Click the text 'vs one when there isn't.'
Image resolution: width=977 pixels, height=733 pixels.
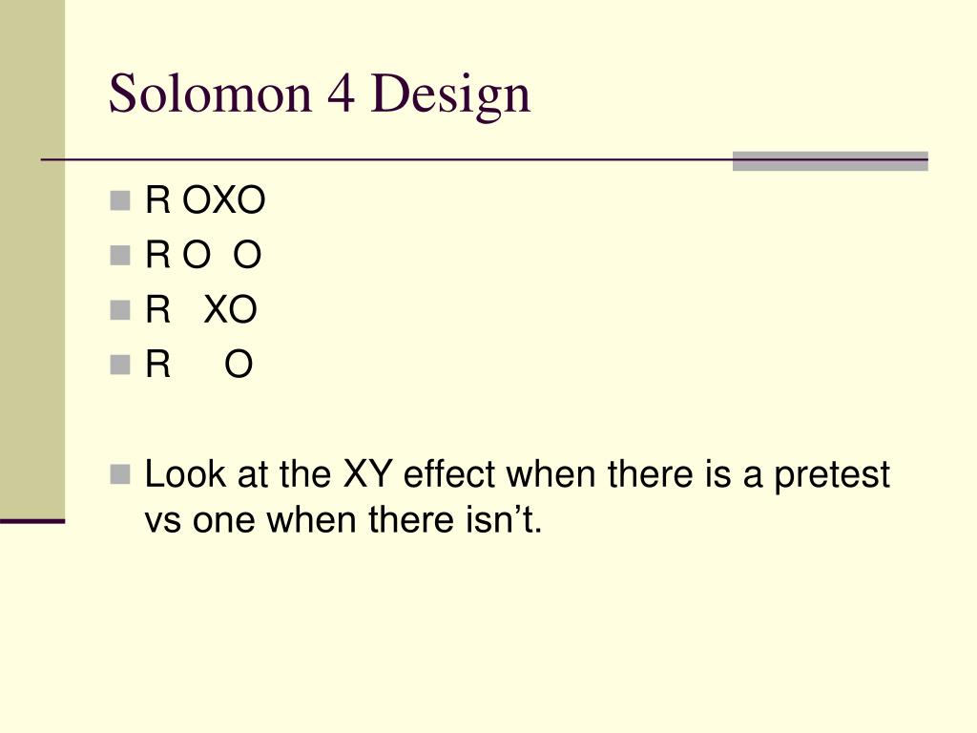pyautogui.click(x=343, y=519)
